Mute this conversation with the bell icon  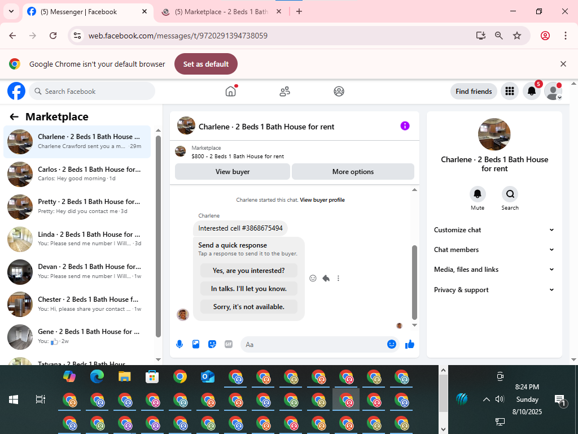[478, 194]
